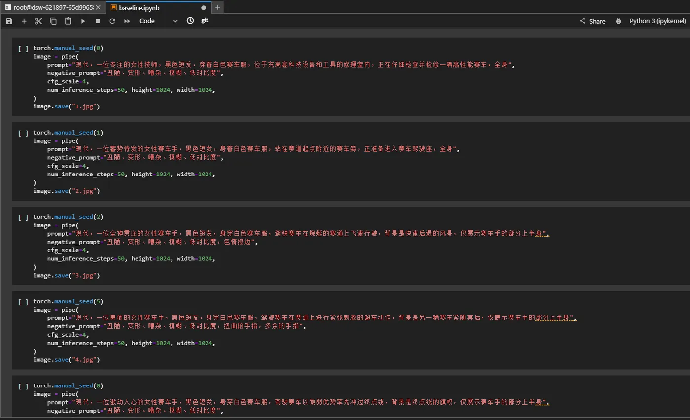Click the negative_prompt line containing 扭曲的手指
This screenshot has width=690, height=420.
point(177,326)
